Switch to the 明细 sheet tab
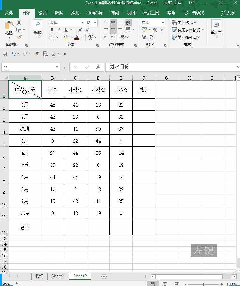This screenshot has height=286, width=240. [39, 276]
